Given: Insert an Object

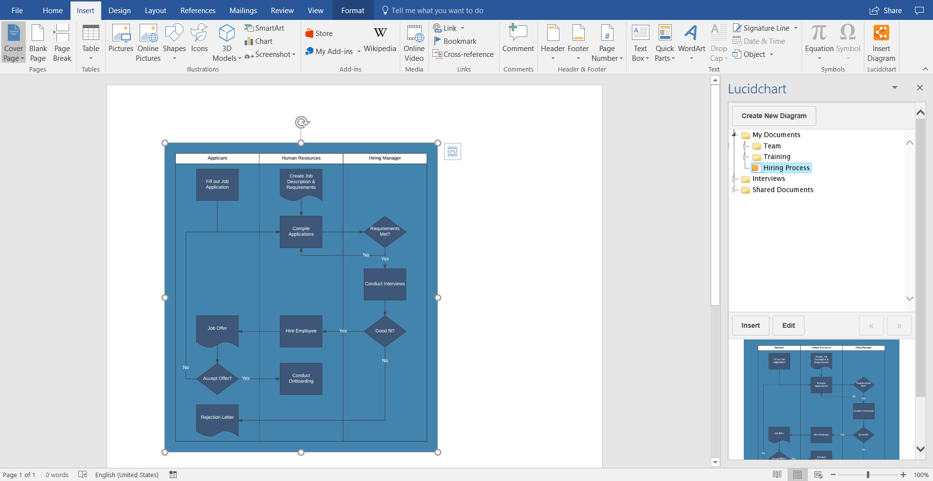Looking at the screenshot, I should pos(753,54).
